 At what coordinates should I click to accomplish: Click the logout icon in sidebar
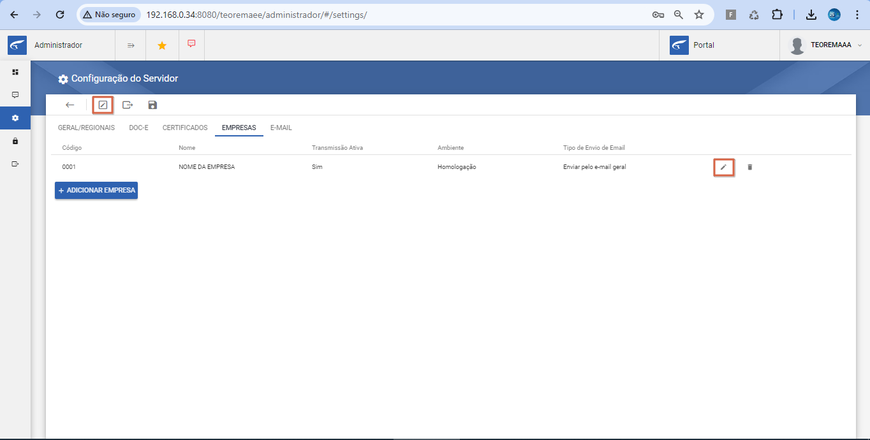click(x=15, y=164)
